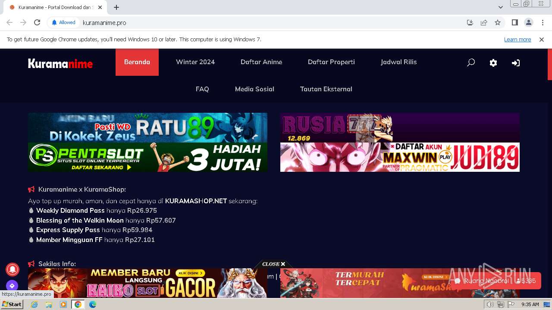The image size is (552, 310).
Task: Open the Daftar Anime menu
Action: 261,62
